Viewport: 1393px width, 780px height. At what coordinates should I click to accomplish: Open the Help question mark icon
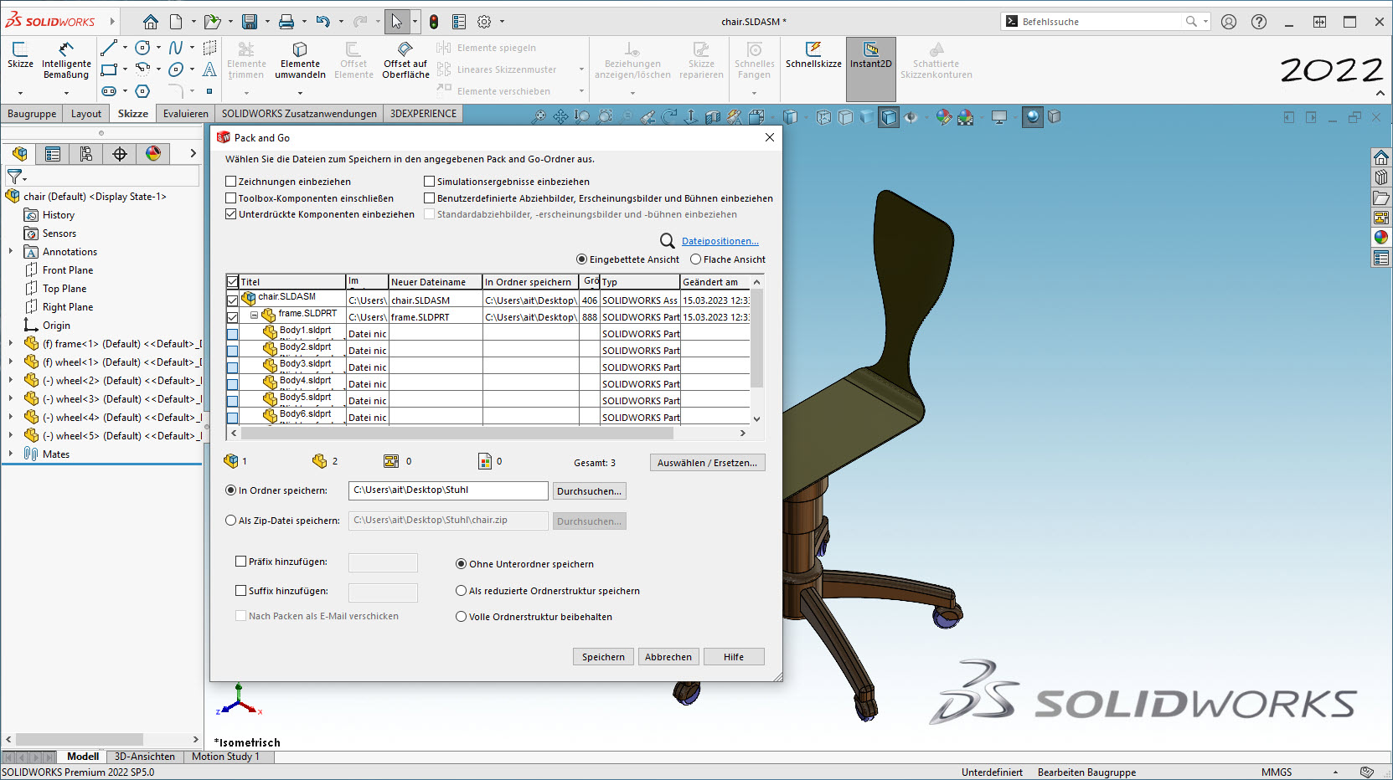1259,22
